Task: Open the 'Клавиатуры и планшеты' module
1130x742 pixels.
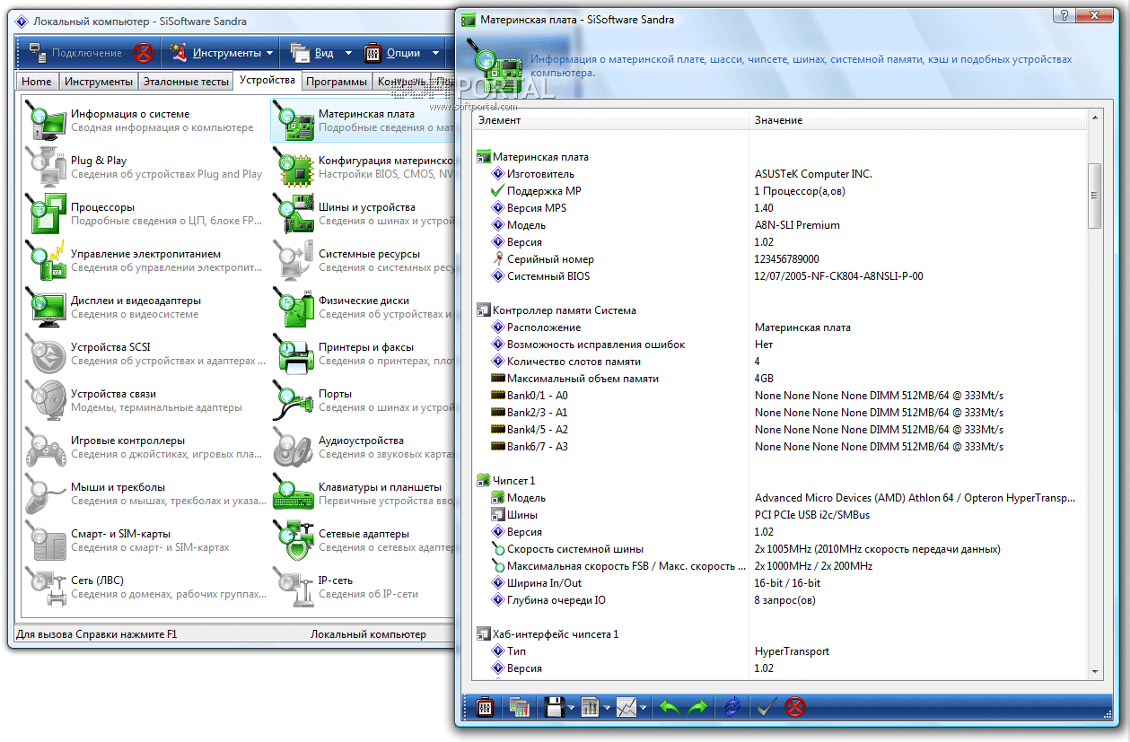Action: [363, 493]
